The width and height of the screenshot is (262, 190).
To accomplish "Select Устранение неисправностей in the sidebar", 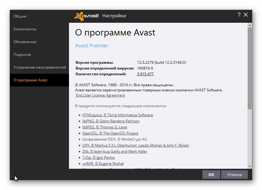I will 40,67.
